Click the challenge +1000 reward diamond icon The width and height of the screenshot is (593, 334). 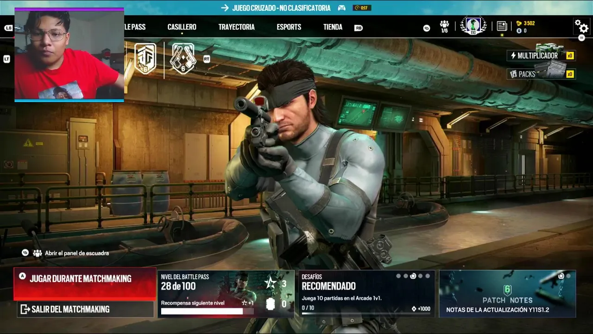pos(414,309)
